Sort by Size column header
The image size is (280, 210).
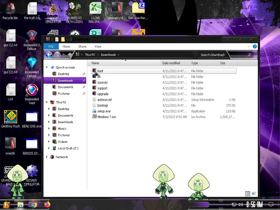228,63
